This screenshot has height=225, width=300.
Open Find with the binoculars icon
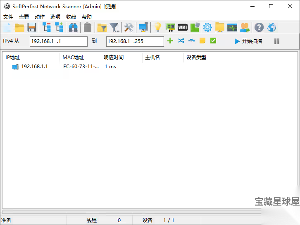[x=73, y=27]
